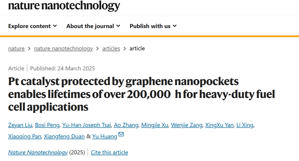Screen dimensions: 299x161
Task: Select author Bosi Peng
Action: coord(47,125)
